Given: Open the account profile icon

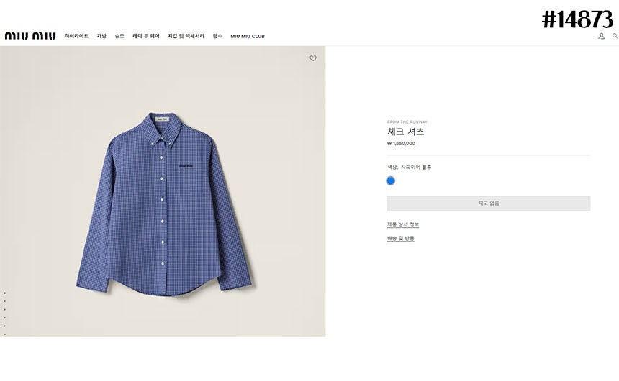Looking at the screenshot, I should coord(601,36).
